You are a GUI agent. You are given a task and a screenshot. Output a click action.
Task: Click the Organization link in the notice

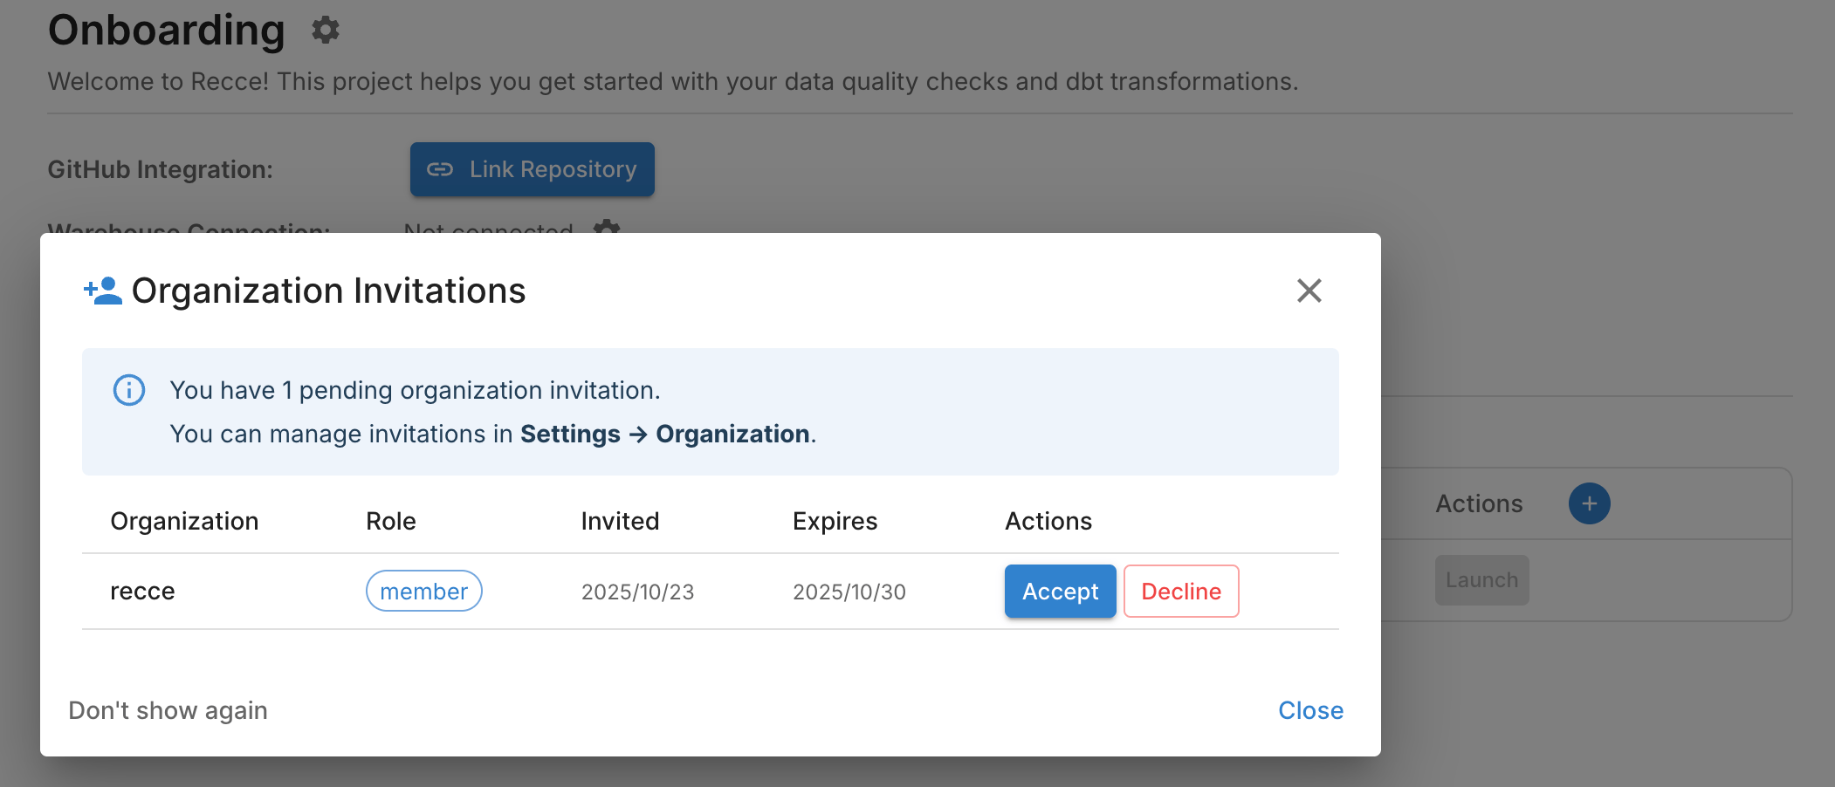(732, 434)
